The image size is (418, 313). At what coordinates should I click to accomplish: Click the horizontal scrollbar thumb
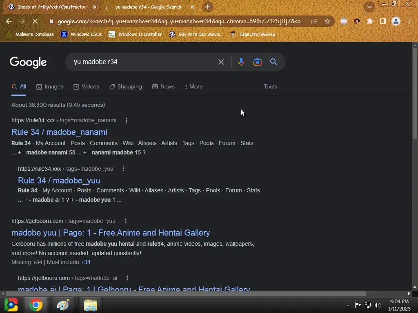[186, 293]
